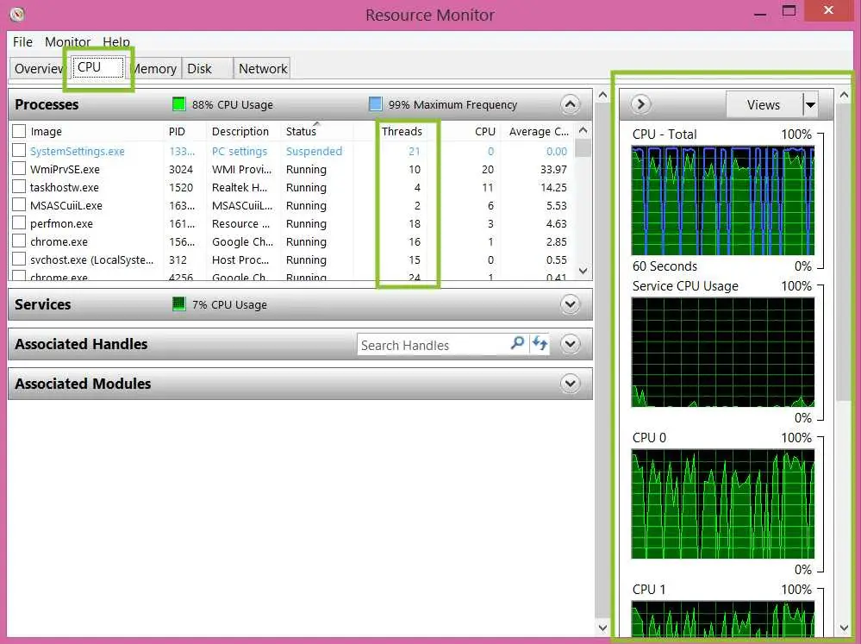Check the chrome.exe PID 156 checkbox

click(x=19, y=241)
